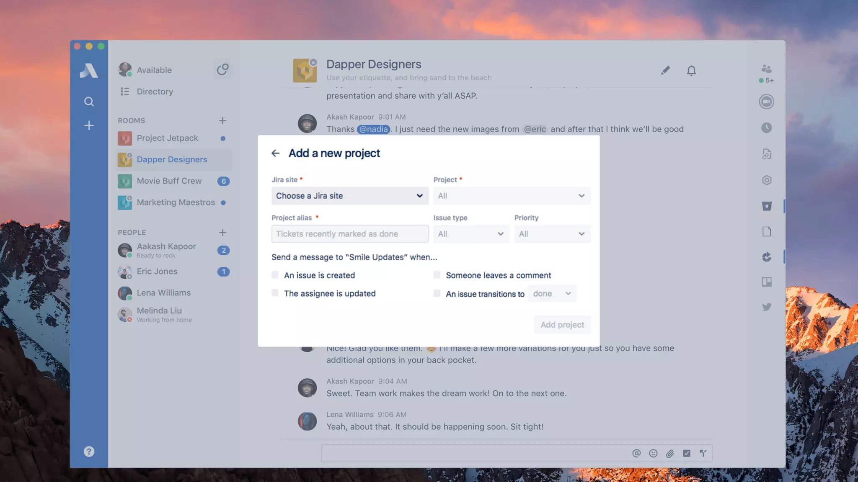The width and height of the screenshot is (858, 482).
Task: Open the 'done' transition status dropdown
Action: tap(552, 293)
